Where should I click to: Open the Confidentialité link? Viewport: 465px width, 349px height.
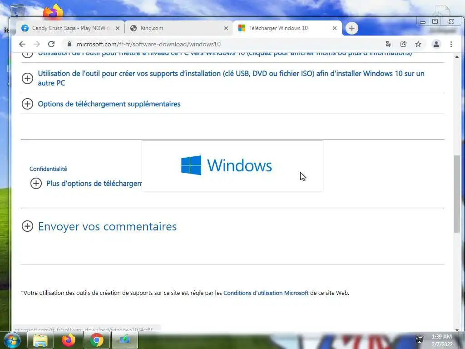tap(48, 169)
